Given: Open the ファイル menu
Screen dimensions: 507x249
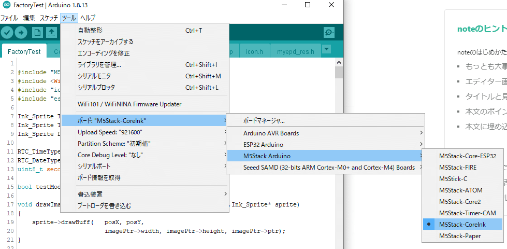Looking at the screenshot, I should tap(9, 18).
